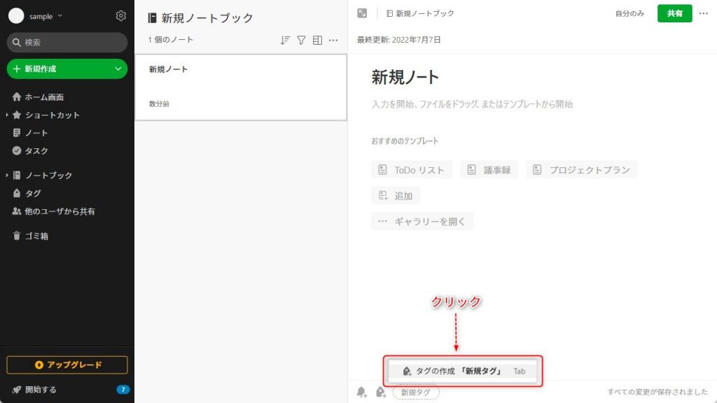Viewport: 717px width, 403px height.
Task: Open タスク in sidebar
Action: point(30,150)
